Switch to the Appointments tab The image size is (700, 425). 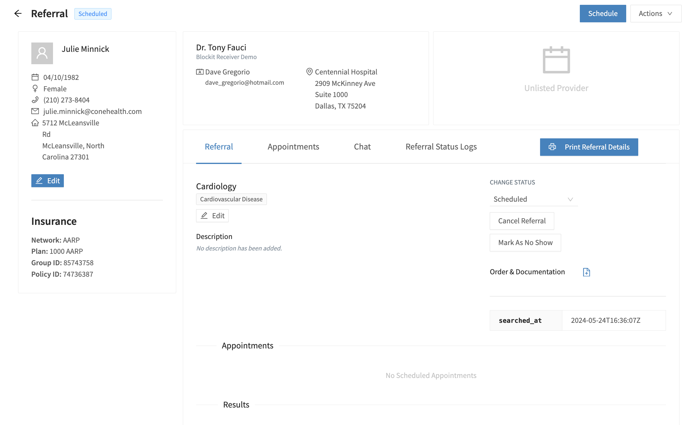tap(293, 147)
